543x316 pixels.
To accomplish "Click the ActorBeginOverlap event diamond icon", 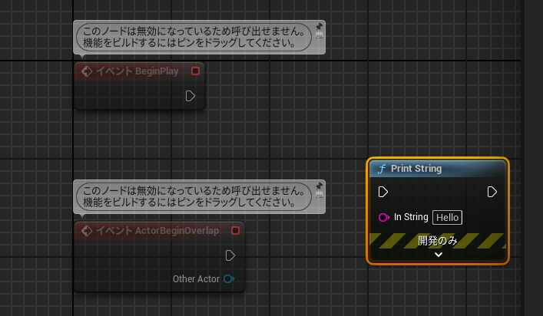I will (87, 231).
